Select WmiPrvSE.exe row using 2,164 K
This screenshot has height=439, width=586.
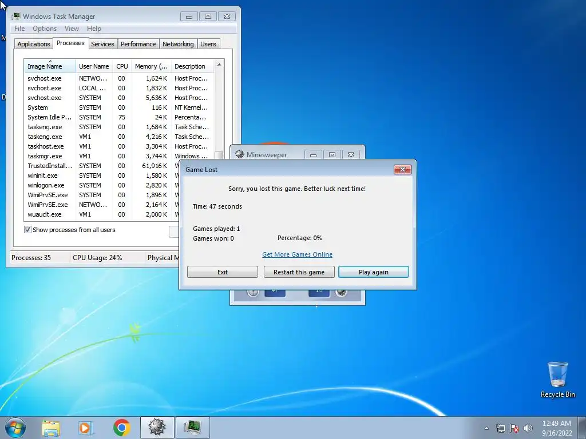point(102,205)
